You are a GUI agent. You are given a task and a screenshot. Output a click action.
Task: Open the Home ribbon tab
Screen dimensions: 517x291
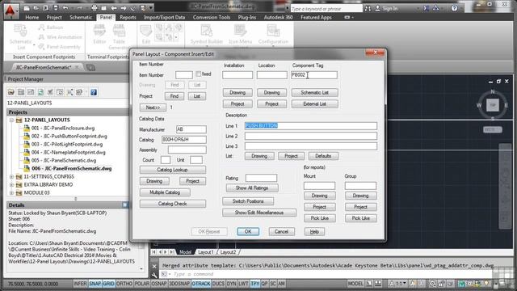click(x=32, y=17)
